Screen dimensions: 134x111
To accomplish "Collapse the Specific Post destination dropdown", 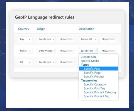I will [x=88, y=51].
